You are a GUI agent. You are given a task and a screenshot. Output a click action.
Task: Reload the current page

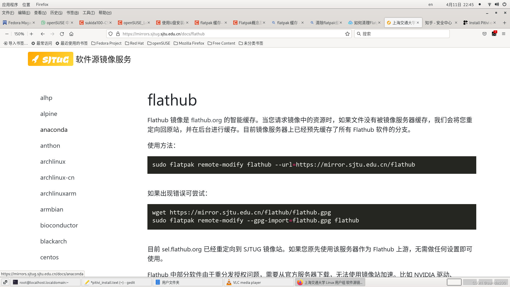(x=62, y=34)
